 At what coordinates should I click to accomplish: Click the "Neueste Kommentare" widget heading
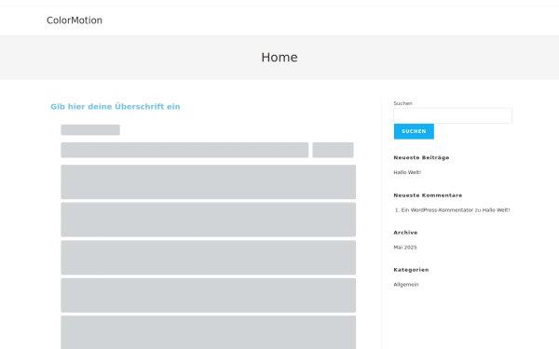[428, 195]
